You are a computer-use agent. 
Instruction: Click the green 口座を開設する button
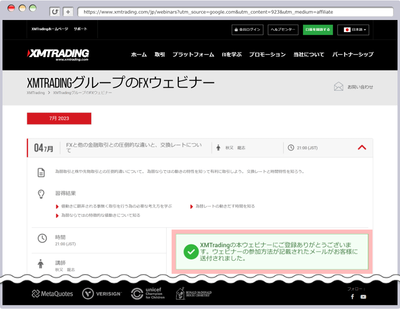pos(317,30)
